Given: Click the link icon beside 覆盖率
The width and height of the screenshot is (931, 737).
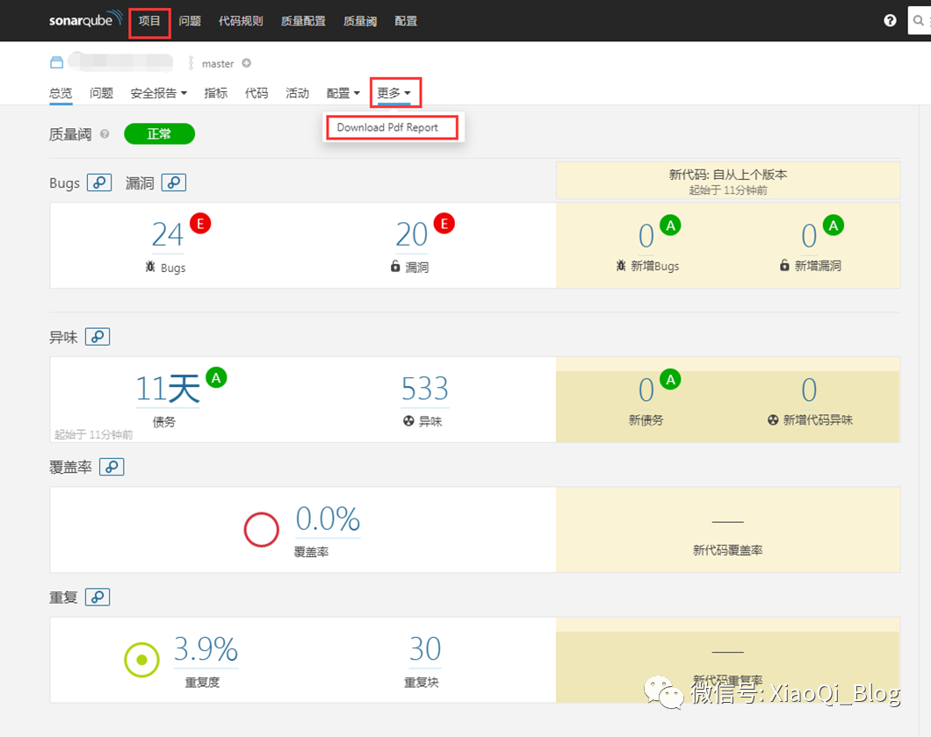Looking at the screenshot, I should (x=111, y=466).
